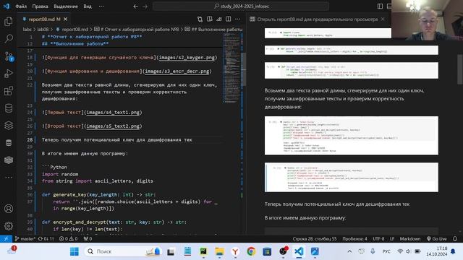Screen dimensions: 463x260
Task: Expand the 'lab08' breadcrumb
Action: [43, 29]
